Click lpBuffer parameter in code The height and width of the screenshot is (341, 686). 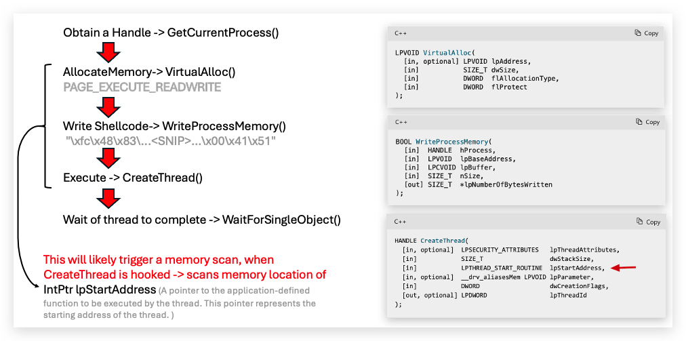[x=476, y=167]
